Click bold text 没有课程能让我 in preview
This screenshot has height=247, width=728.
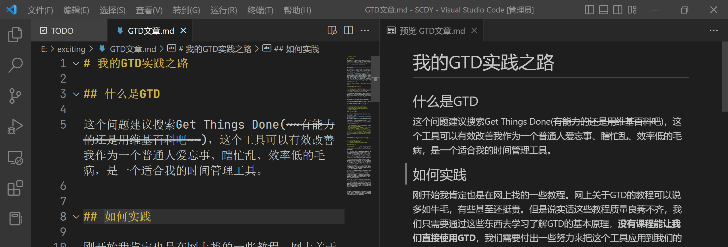[649, 224]
